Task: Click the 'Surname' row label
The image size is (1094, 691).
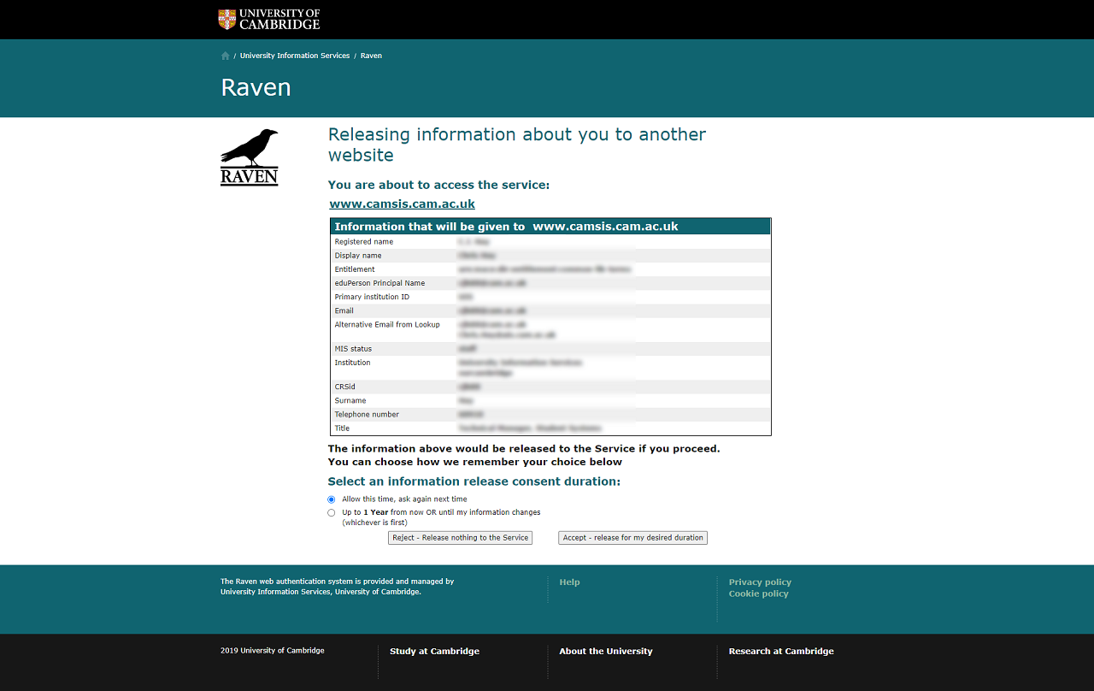Action: (350, 400)
